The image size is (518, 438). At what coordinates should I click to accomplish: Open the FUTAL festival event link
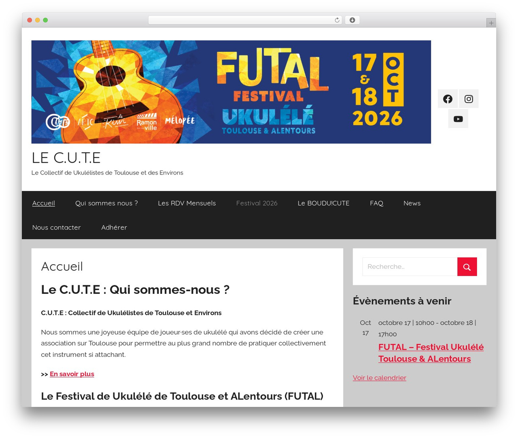click(431, 353)
